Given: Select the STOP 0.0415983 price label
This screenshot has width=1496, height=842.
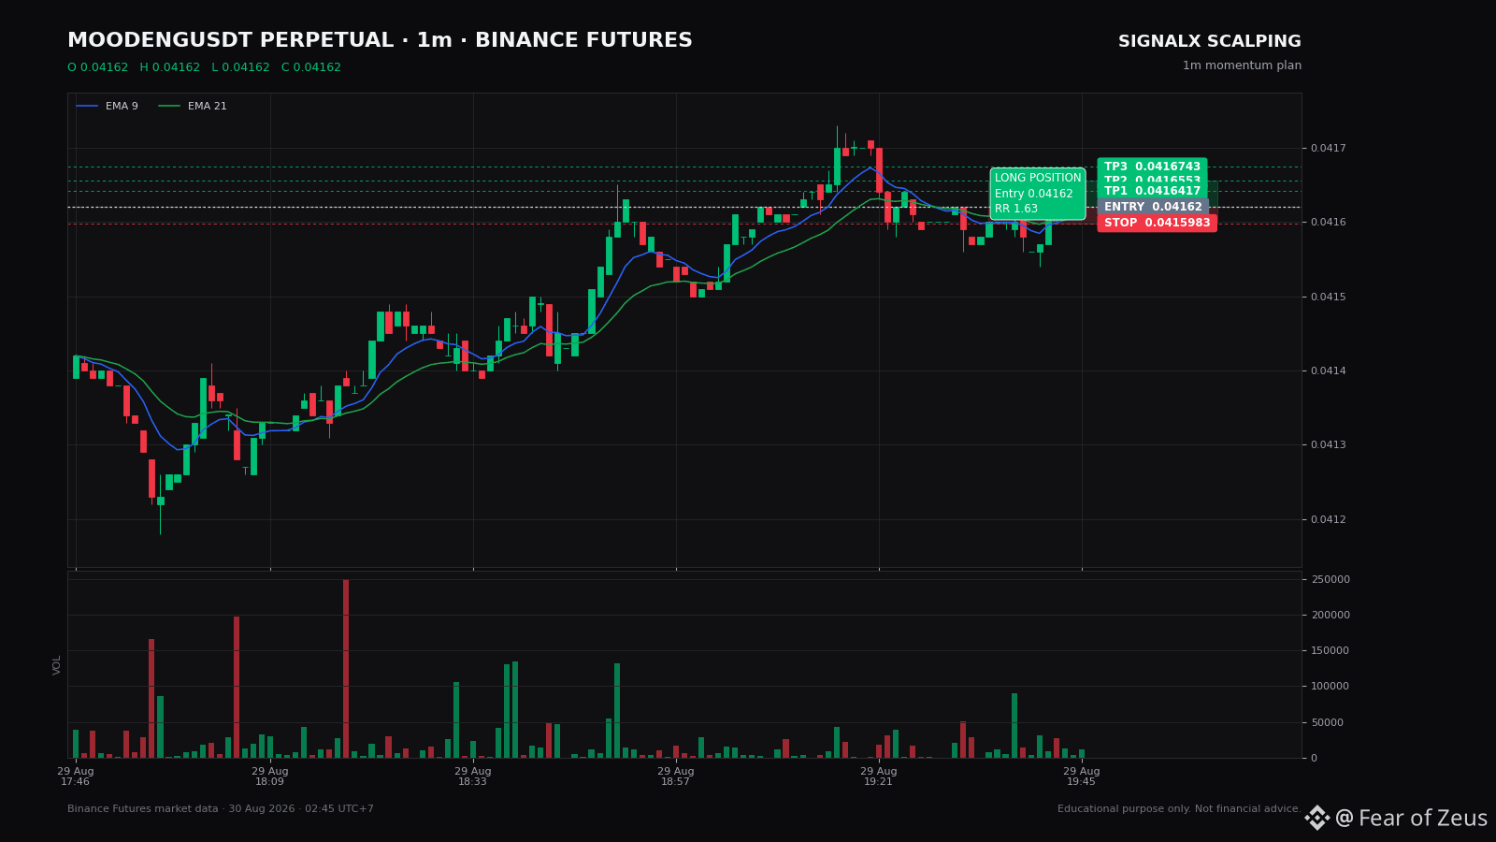Looking at the screenshot, I should 1157,223.
